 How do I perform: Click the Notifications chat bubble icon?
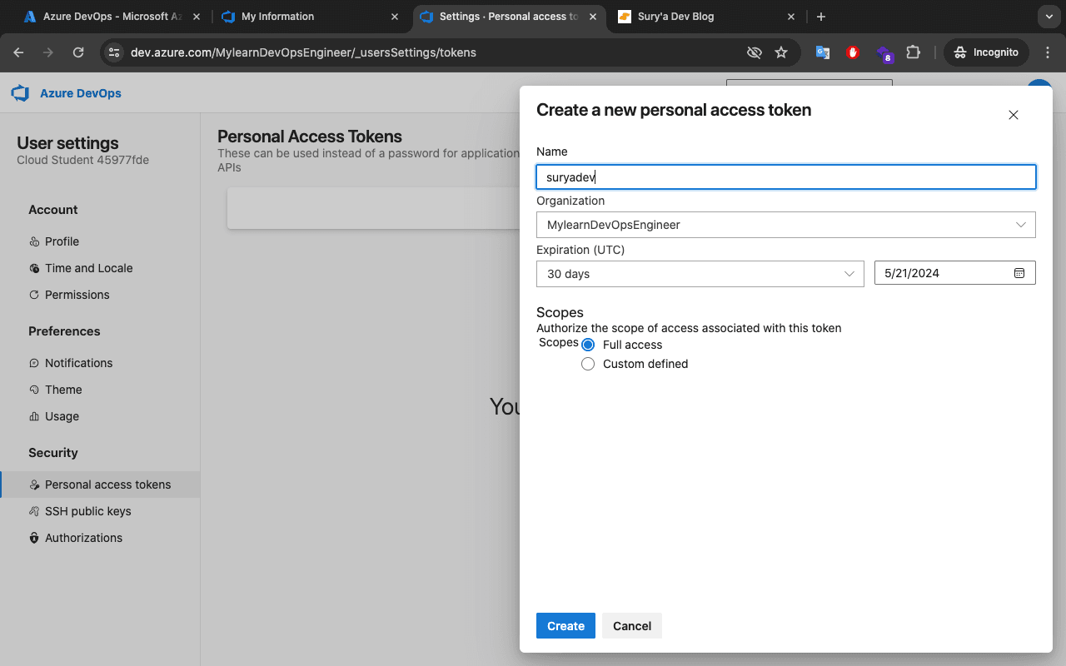pos(34,363)
